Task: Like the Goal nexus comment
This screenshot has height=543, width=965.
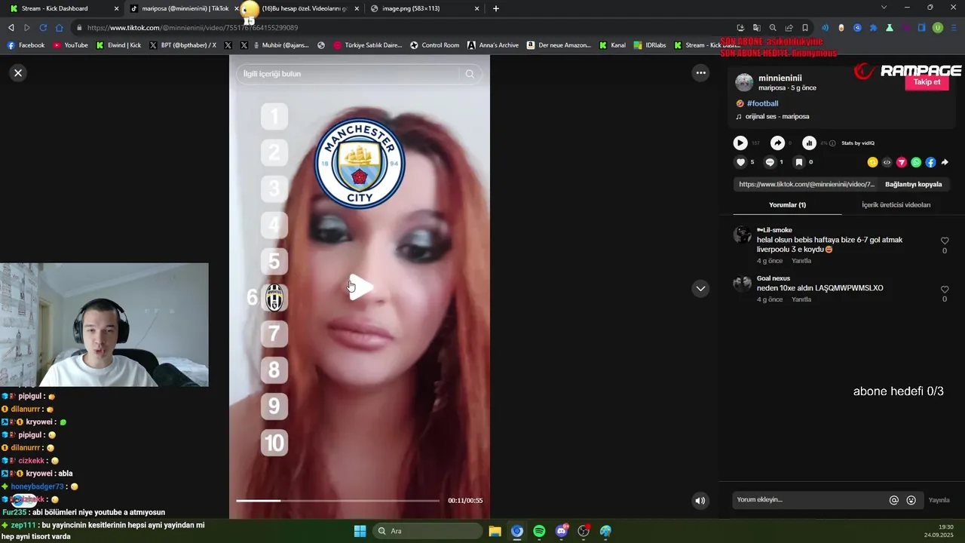Action: 945,290
